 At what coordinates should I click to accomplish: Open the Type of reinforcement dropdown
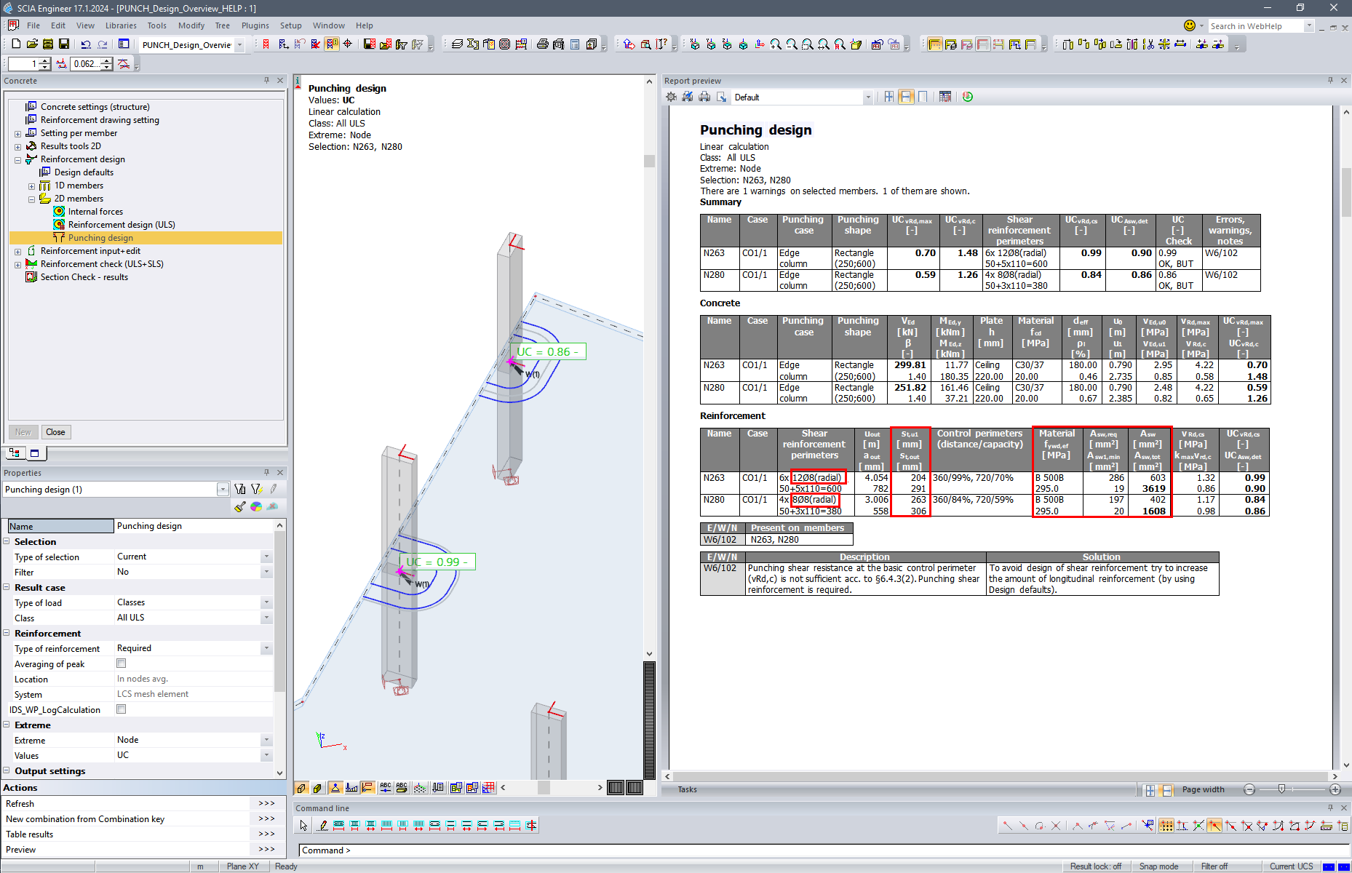(266, 648)
